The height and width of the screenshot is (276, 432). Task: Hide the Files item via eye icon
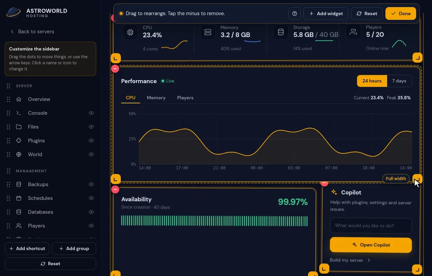(91, 127)
